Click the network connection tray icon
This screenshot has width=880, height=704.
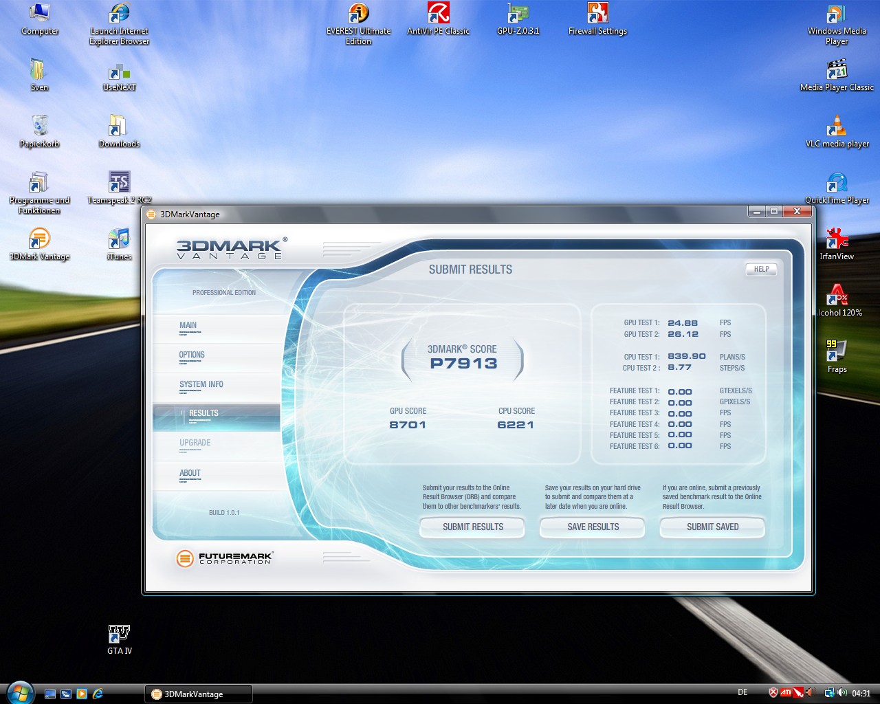click(830, 693)
